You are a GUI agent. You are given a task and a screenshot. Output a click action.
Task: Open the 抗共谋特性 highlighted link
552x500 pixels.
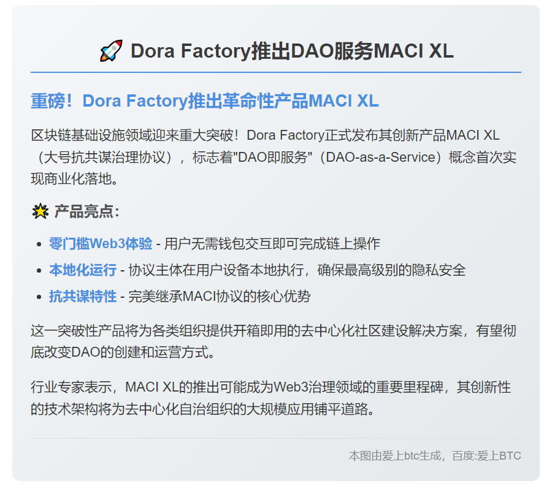[x=83, y=297]
